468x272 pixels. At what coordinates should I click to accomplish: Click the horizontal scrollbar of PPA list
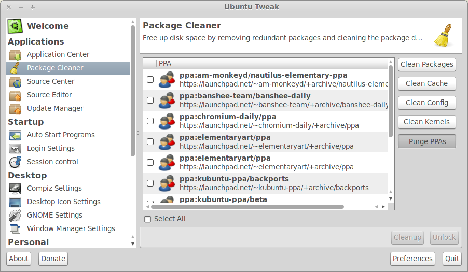coord(249,207)
